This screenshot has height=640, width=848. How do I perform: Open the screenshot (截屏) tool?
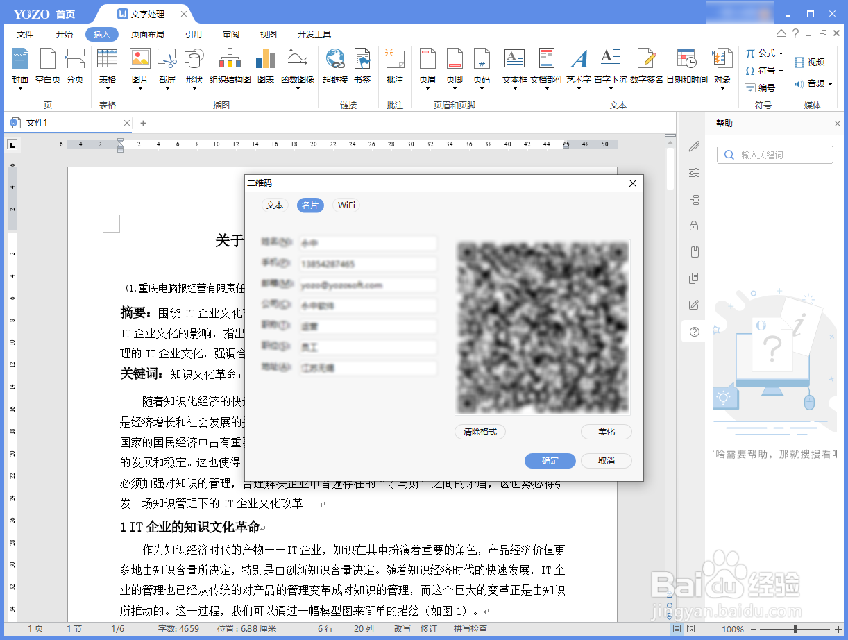click(167, 67)
